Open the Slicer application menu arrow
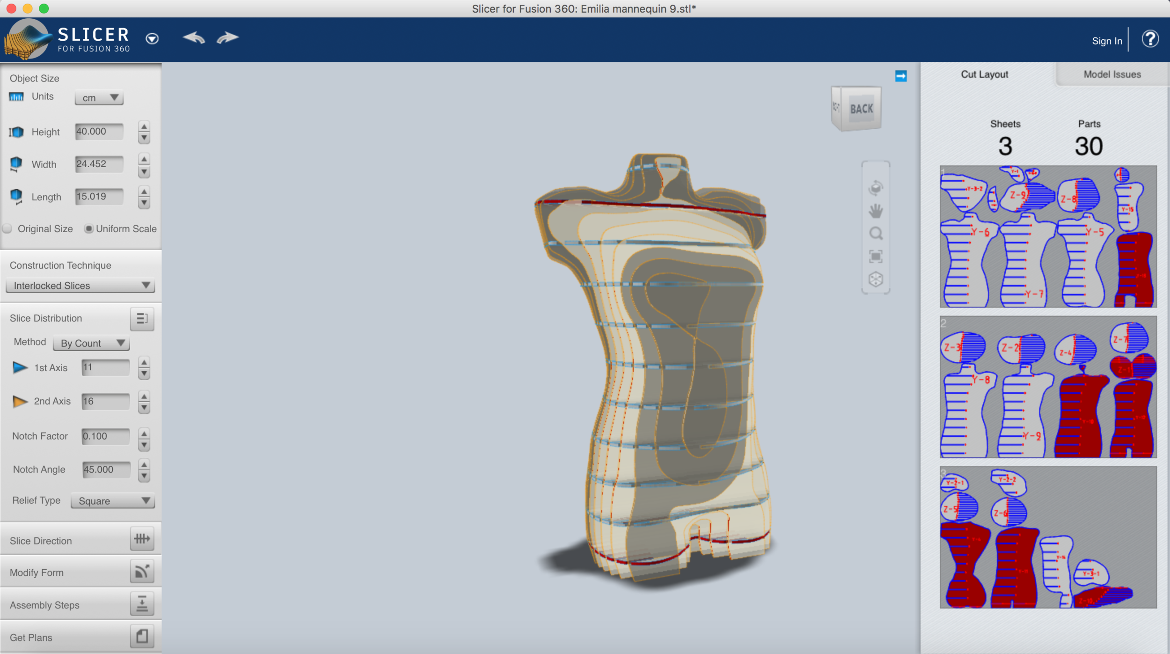 click(x=152, y=38)
